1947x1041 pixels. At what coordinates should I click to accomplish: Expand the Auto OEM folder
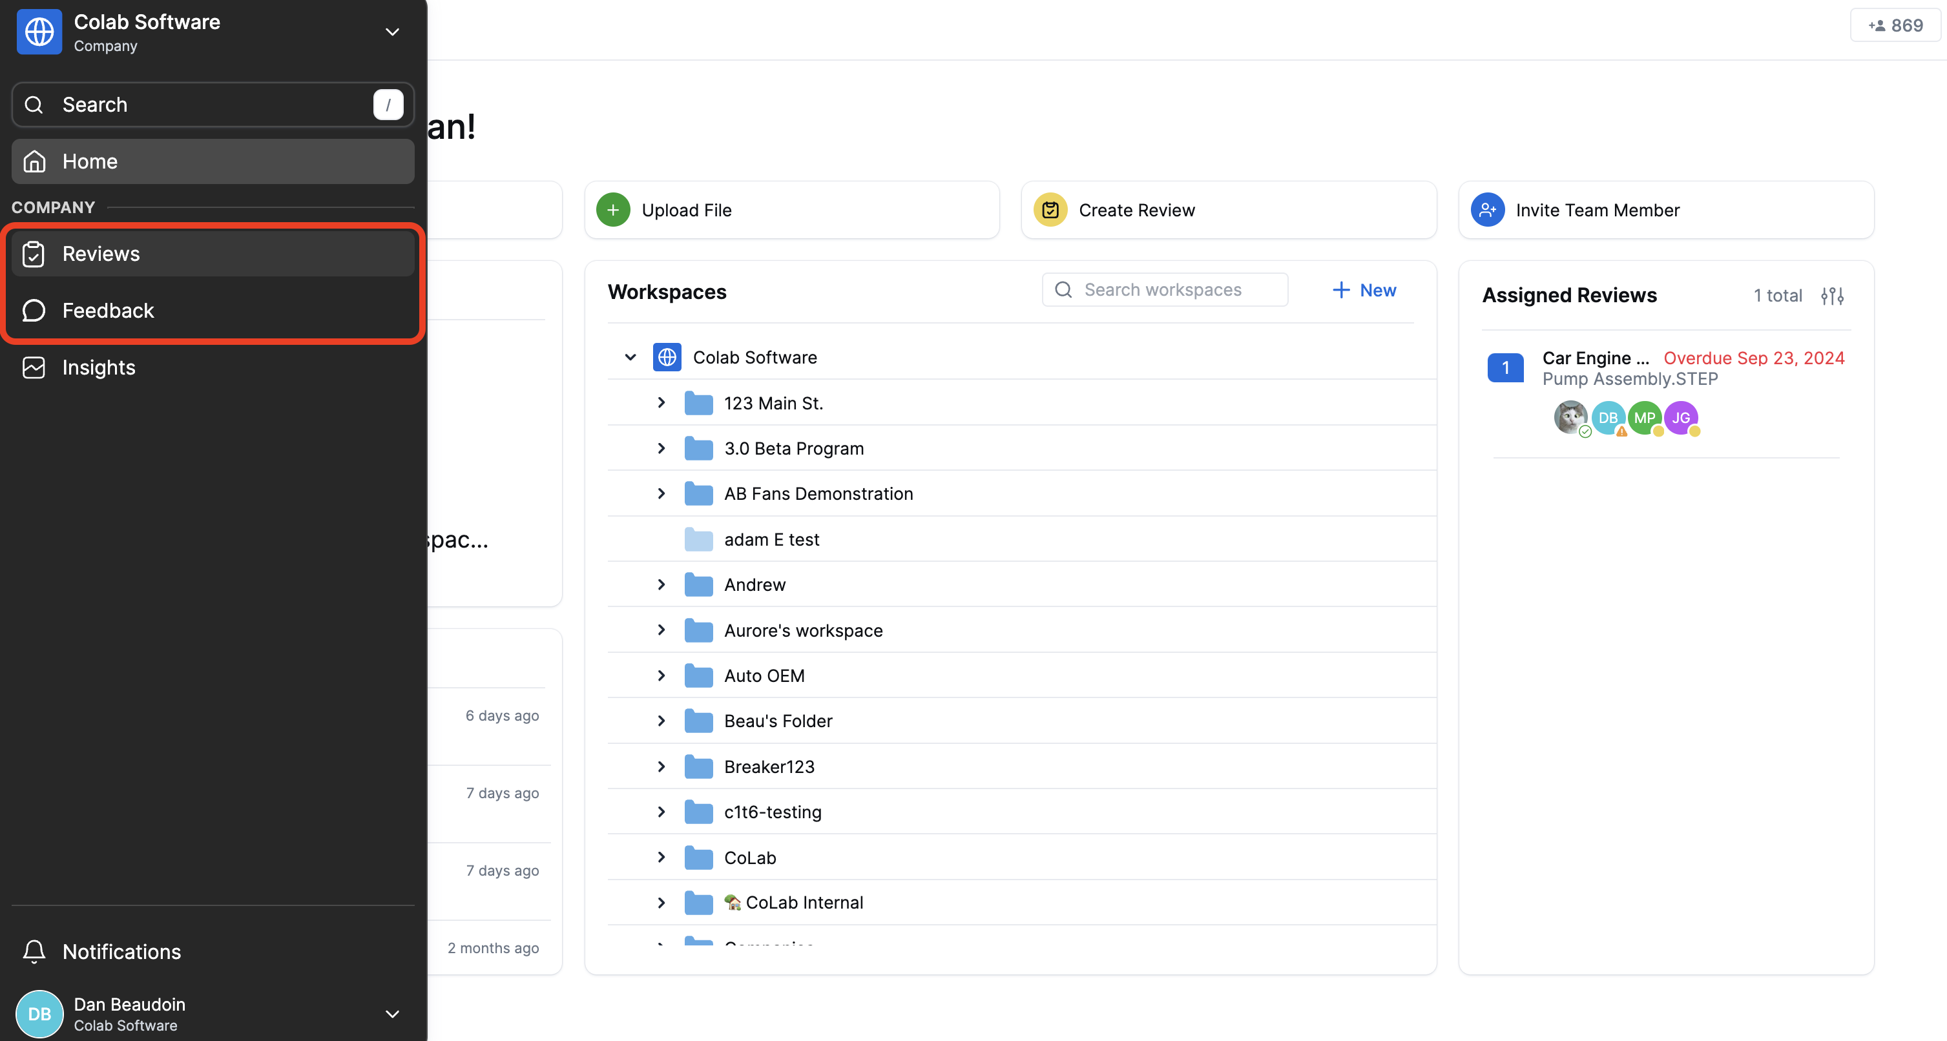pyautogui.click(x=661, y=675)
